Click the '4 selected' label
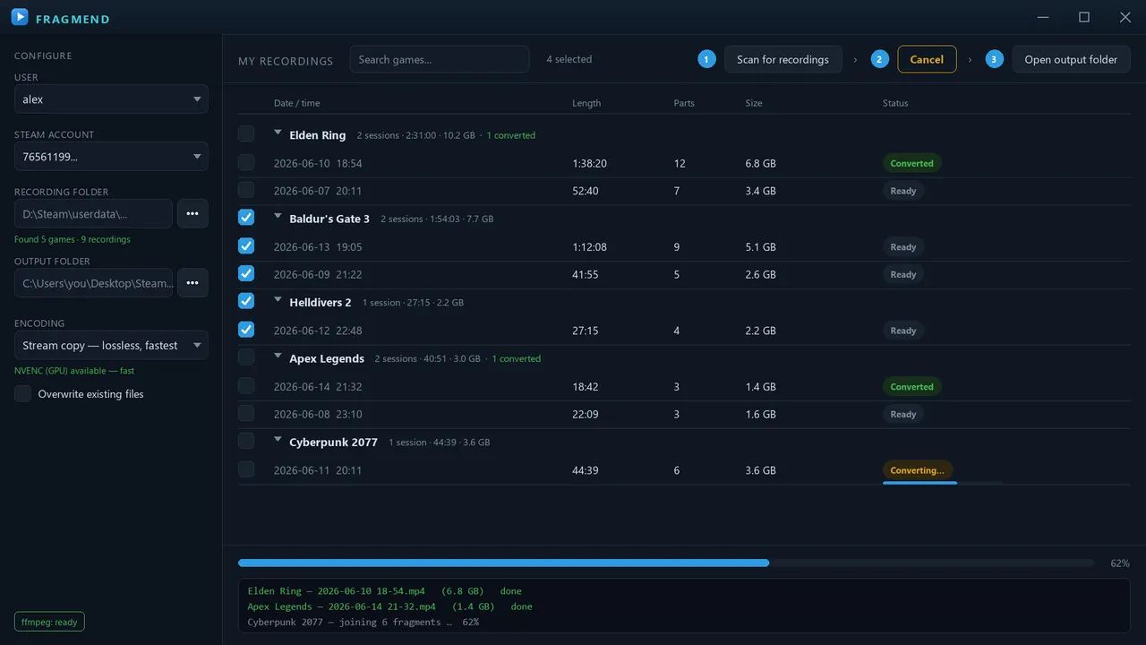 tap(569, 59)
